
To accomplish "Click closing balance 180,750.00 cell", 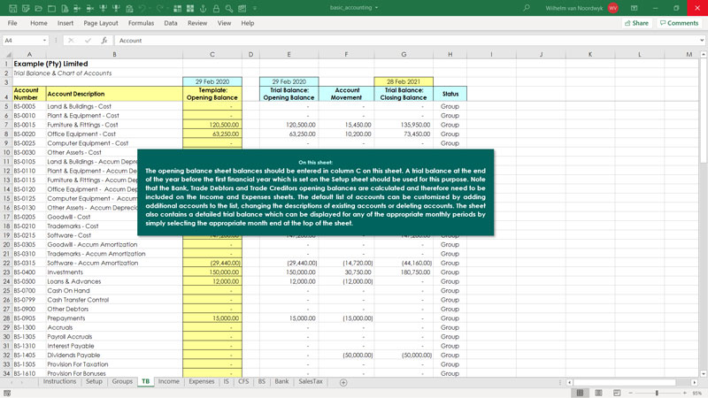I will (404, 272).
